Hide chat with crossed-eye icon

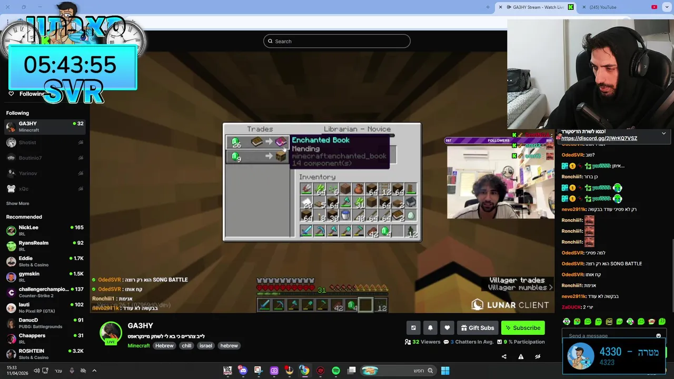point(538,356)
